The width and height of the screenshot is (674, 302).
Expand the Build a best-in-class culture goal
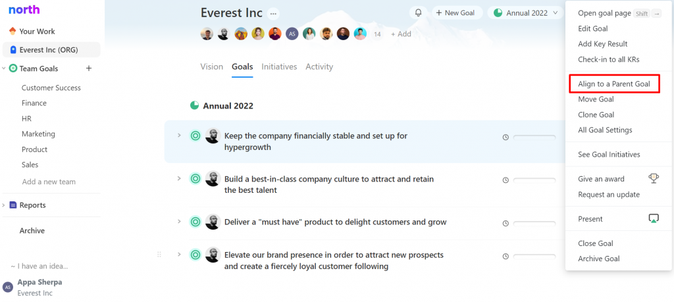179,178
